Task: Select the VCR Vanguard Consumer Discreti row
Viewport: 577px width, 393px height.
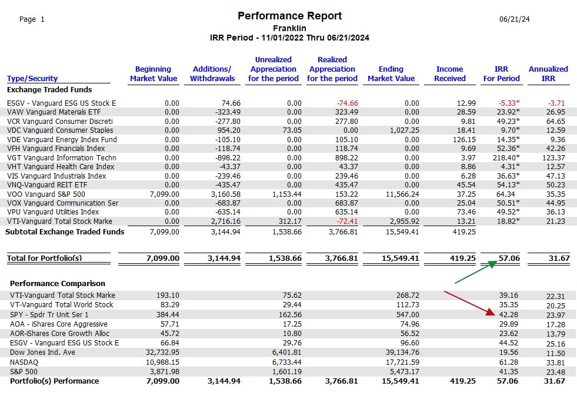Action: coord(288,122)
